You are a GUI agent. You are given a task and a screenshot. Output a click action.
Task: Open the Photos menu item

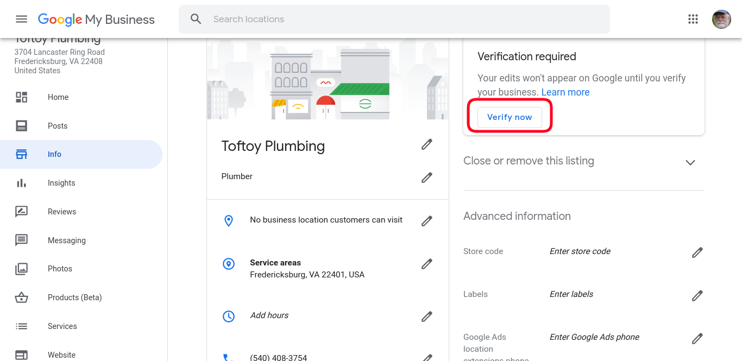click(x=81, y=269)
